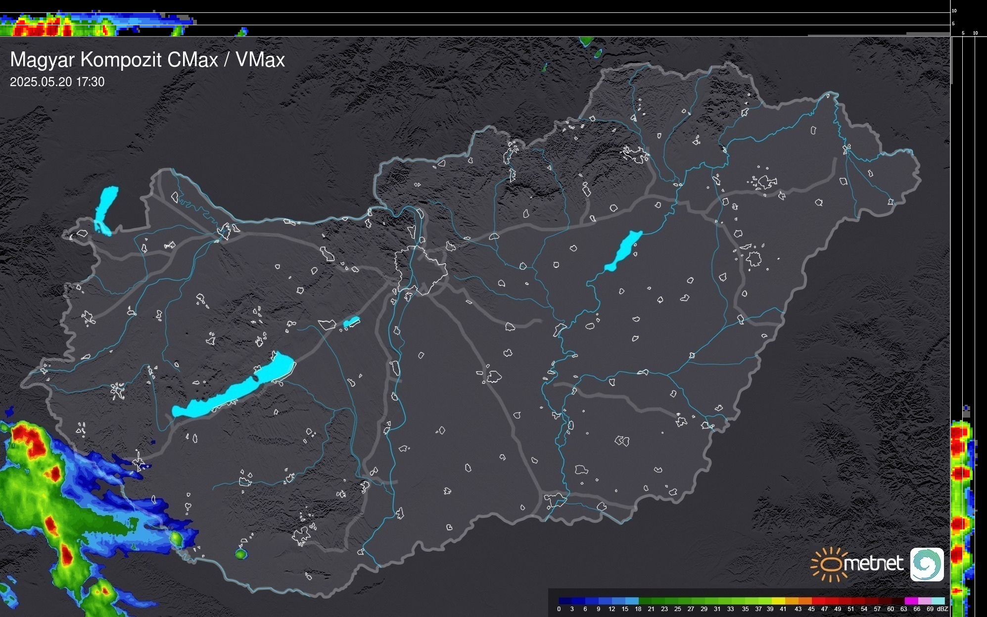The height and width of the screenshot is (617, 987).
Task: Click the 18 value on the legend scale
Action: [x=638, y=609]
